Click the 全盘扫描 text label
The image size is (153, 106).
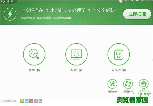pyautogui.click(x=76, y=70)
